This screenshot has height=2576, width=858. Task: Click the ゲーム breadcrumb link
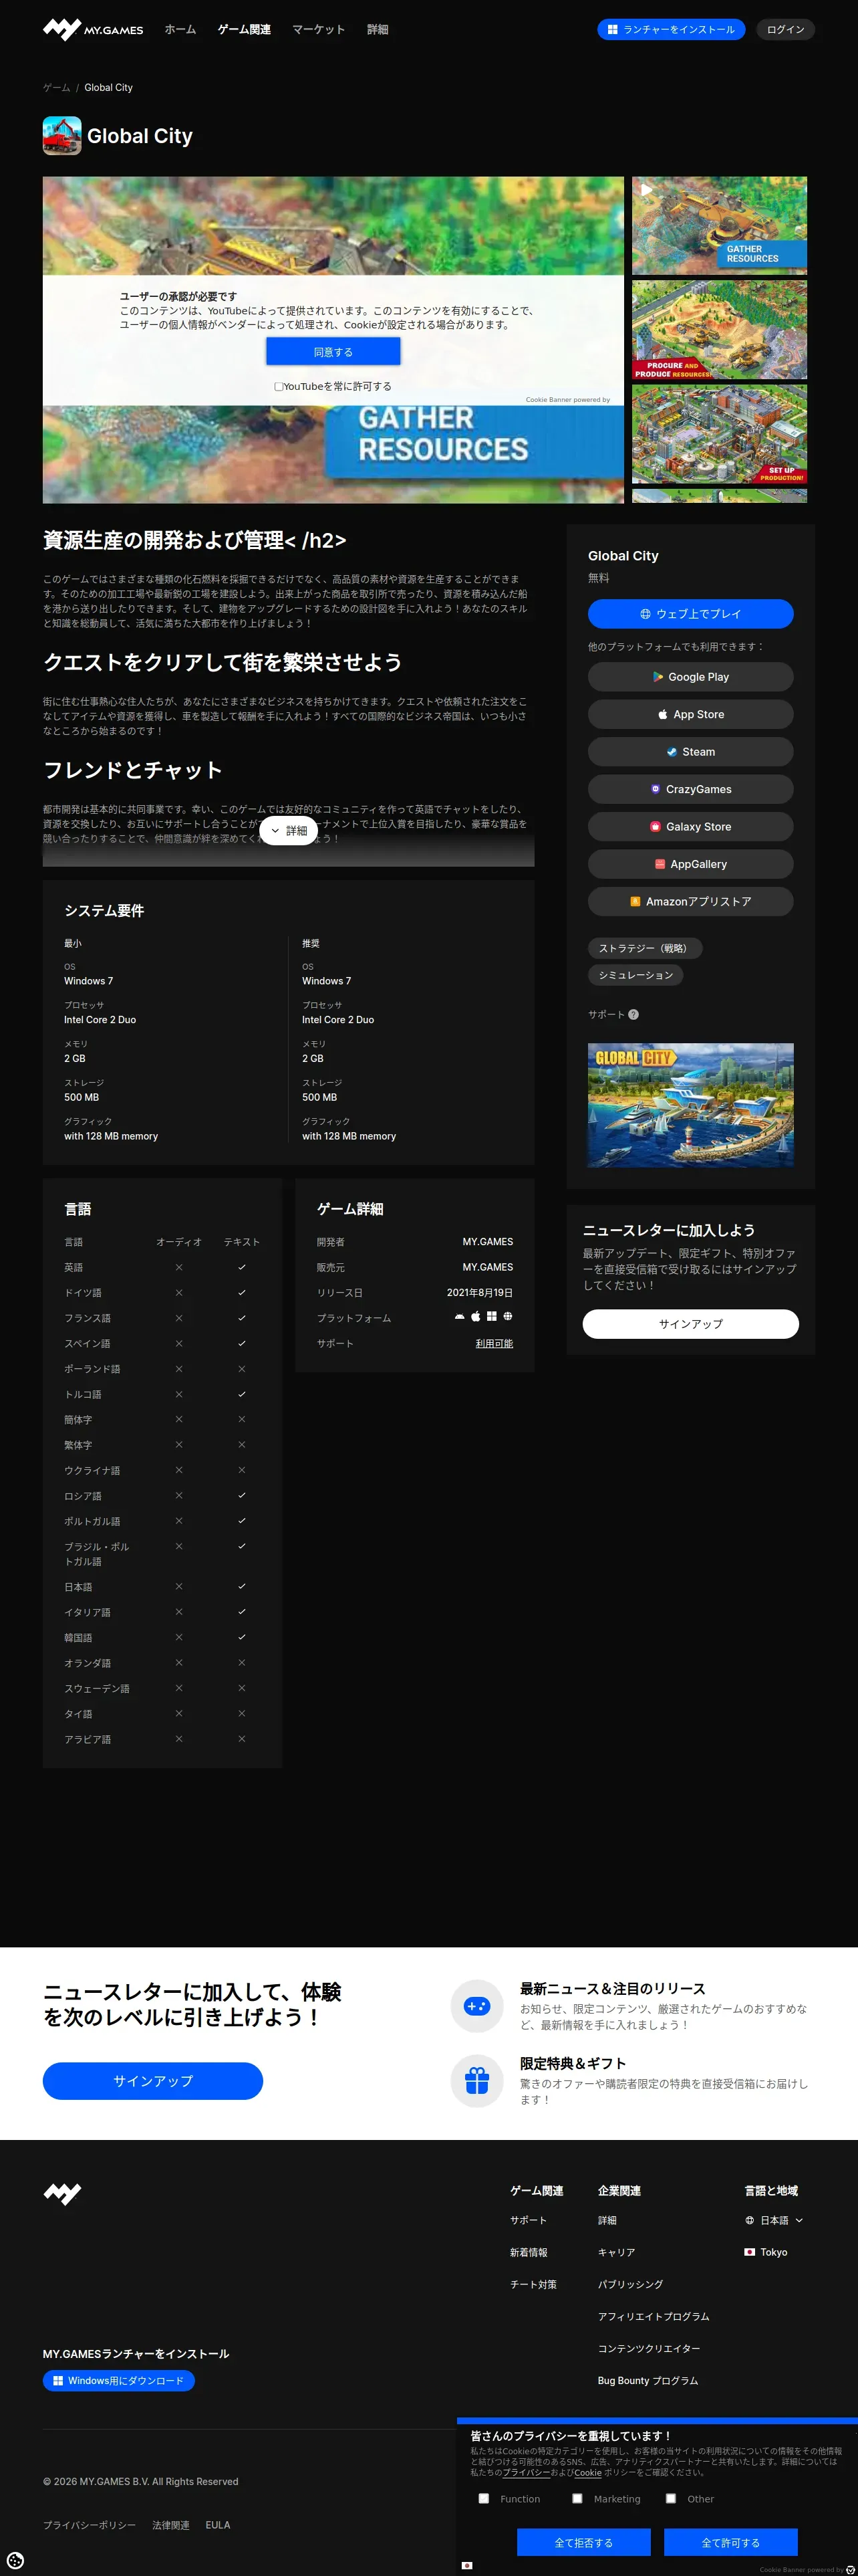56,88
